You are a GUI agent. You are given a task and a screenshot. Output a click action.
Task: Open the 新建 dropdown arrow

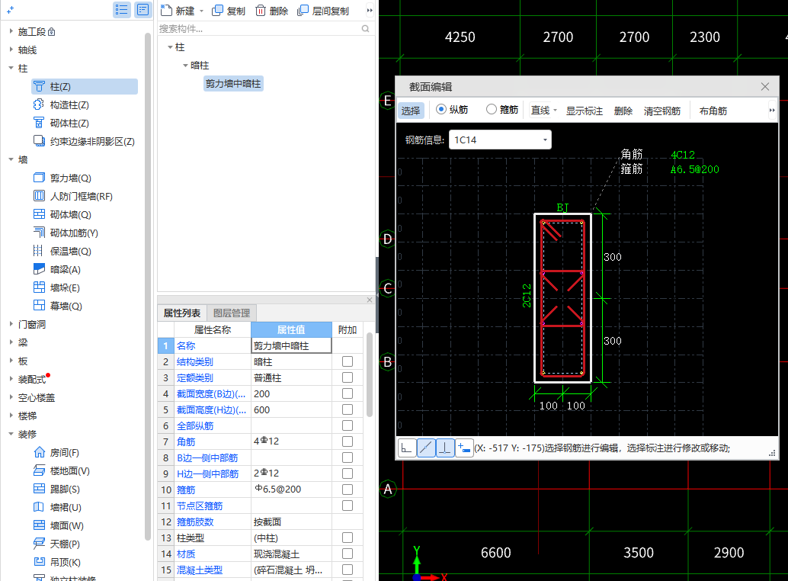pos(201,11)
